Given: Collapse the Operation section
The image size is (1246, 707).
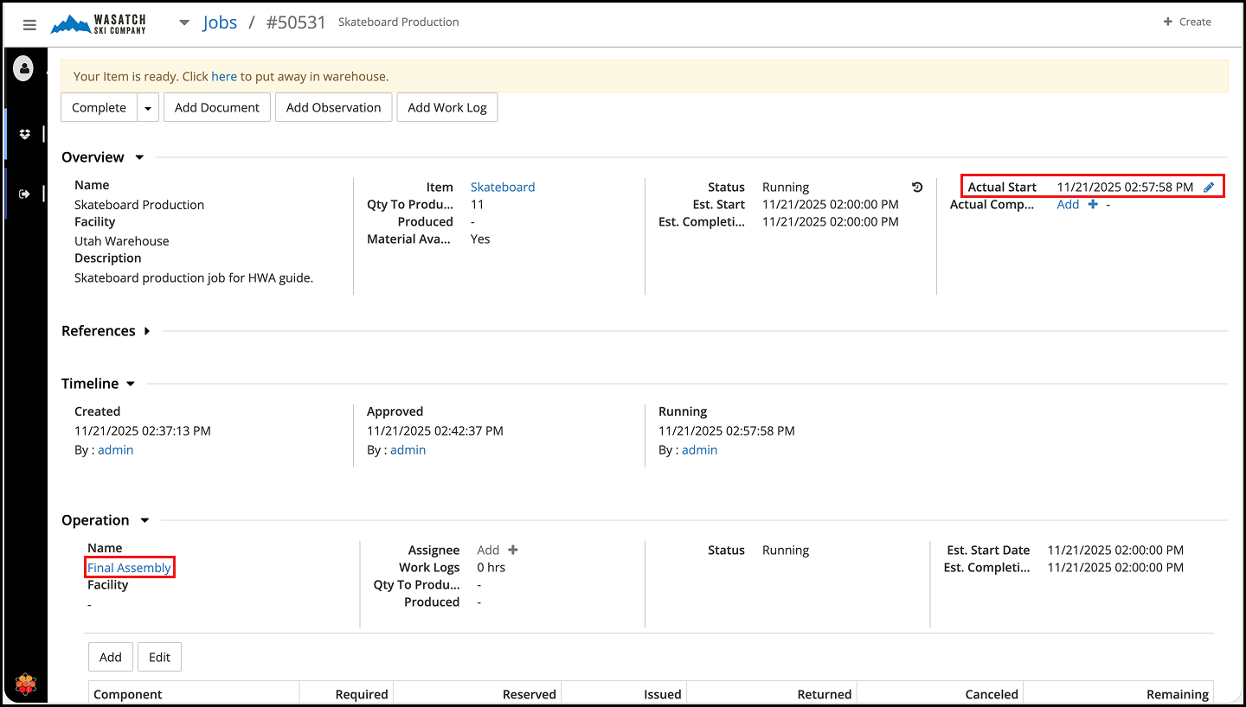Looking at the screenshot, I should point(145,520).
